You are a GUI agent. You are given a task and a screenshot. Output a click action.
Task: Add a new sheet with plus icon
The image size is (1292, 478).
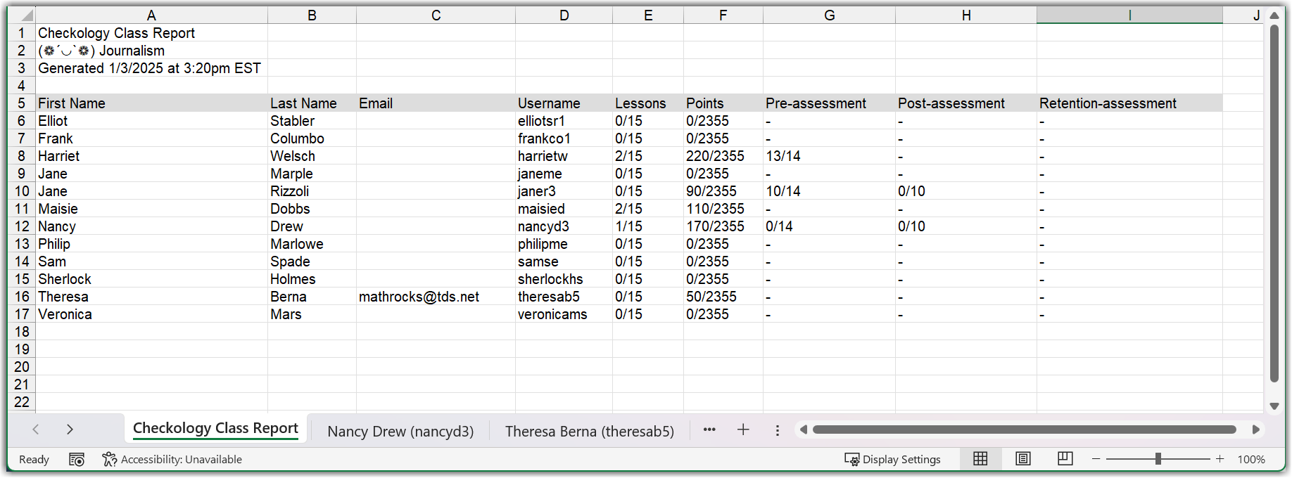[x=743, y=429]
